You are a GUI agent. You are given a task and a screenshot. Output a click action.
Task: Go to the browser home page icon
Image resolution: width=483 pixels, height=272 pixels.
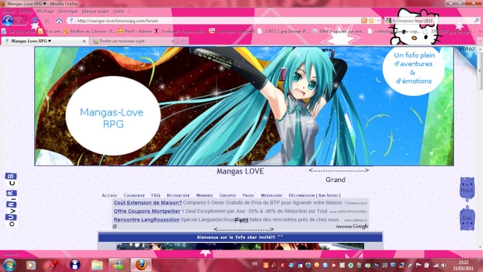[59, 21]
